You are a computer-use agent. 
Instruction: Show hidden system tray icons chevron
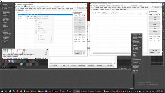pos(111,91)
